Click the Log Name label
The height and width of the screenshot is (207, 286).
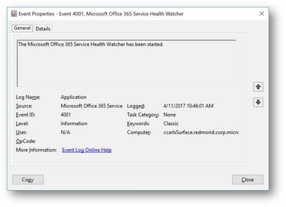coord(28,97)
